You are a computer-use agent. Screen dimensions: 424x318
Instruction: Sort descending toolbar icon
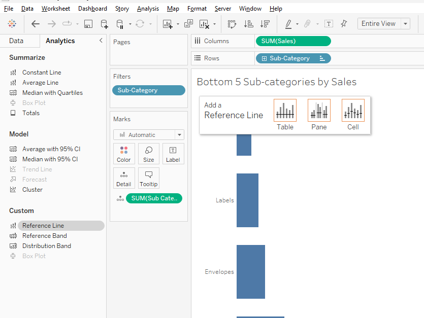[265, 24]
